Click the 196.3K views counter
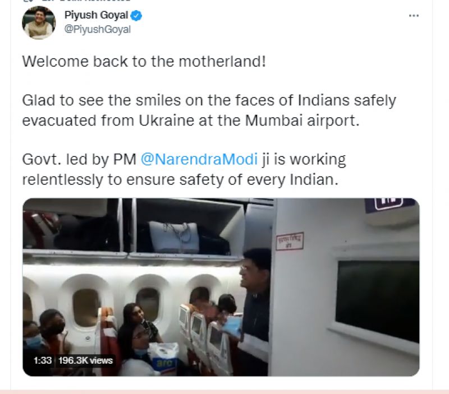449x394 pixels. 85,360
